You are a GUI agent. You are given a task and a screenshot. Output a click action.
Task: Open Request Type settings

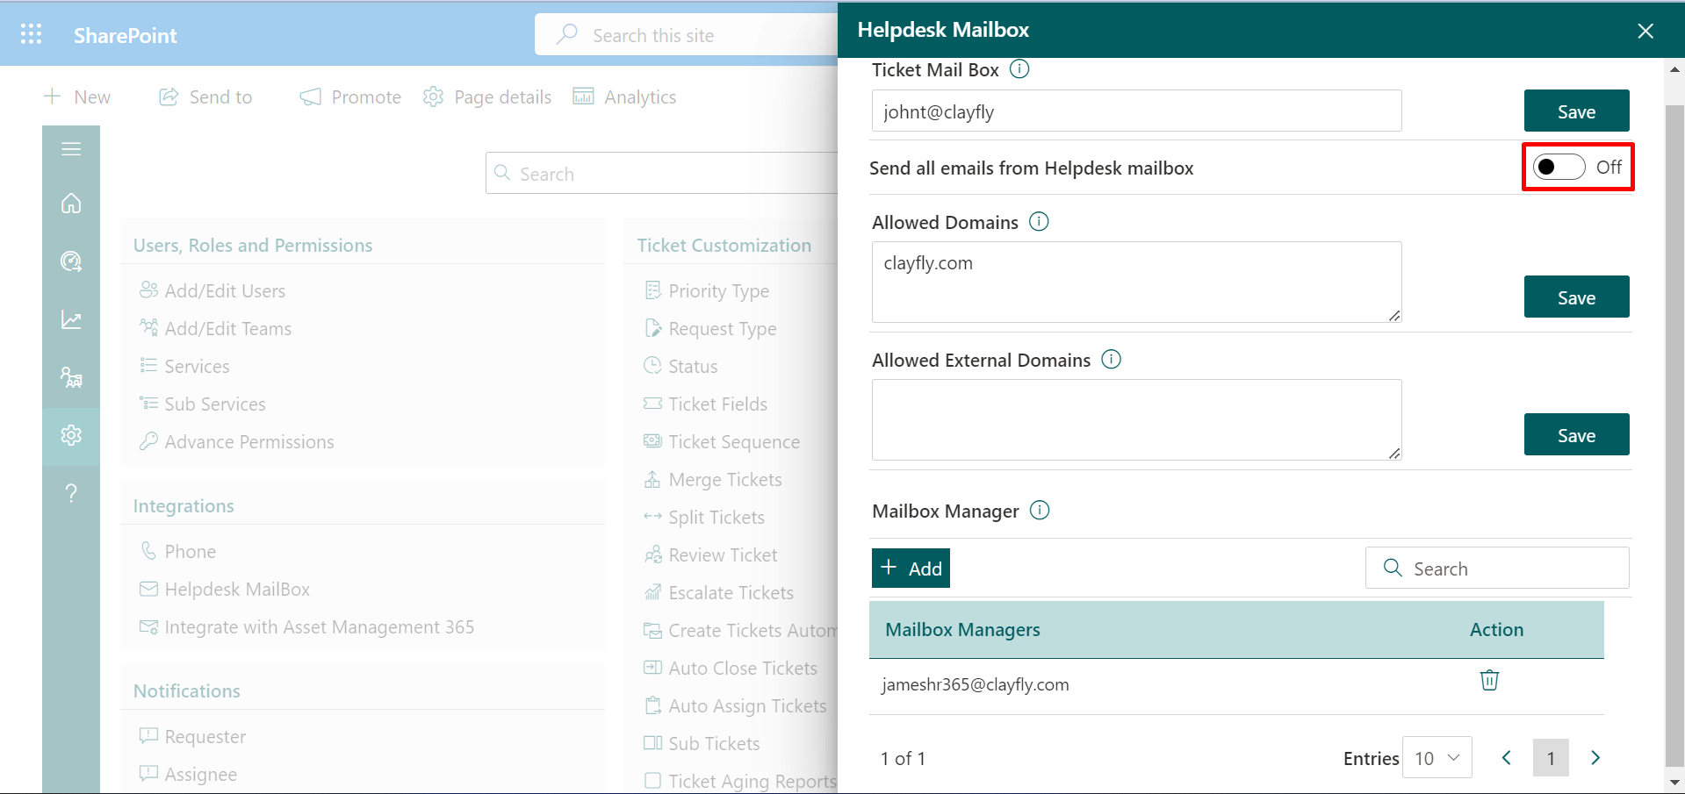pos(709,328)
